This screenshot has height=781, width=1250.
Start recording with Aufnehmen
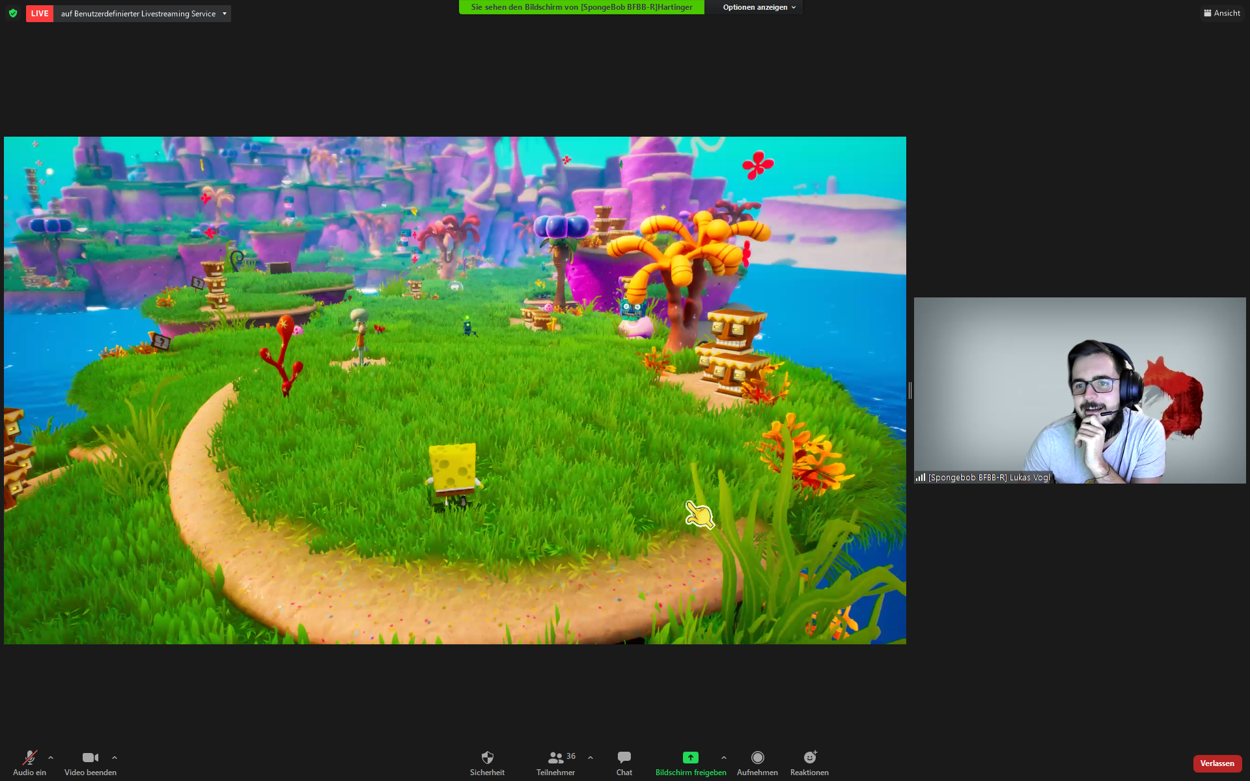757,763
